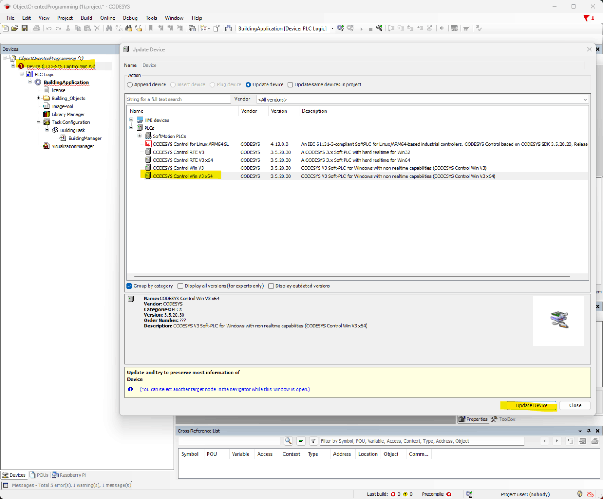Screen dimensions: 603x499
Task: Collapse the PLCs category in device list
Action: [x=131, y=128]
